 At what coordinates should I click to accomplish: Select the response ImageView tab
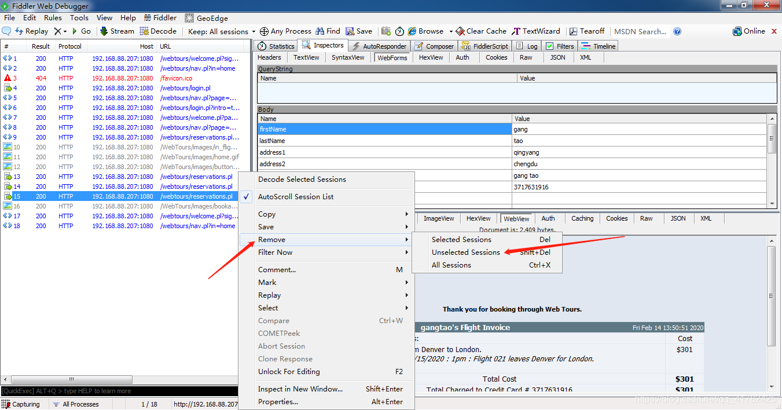[439, 218]
